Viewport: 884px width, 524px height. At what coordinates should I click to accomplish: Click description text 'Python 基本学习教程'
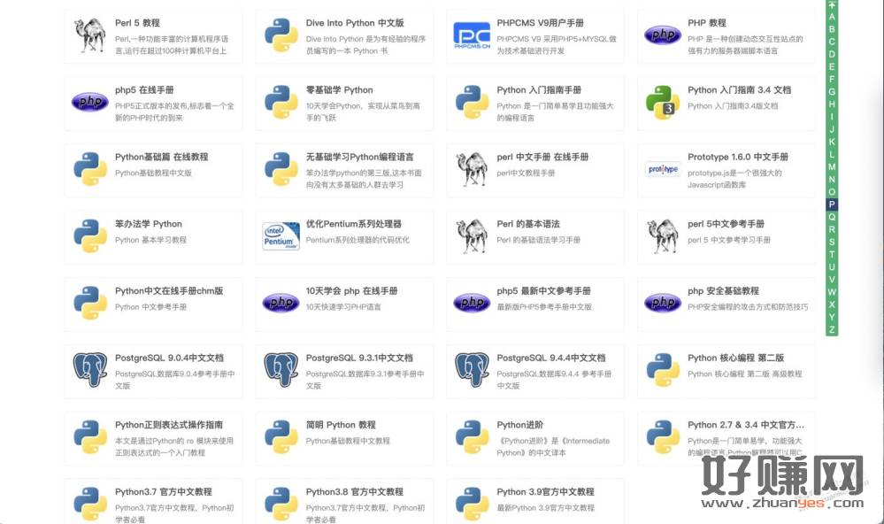click(150, 240)
